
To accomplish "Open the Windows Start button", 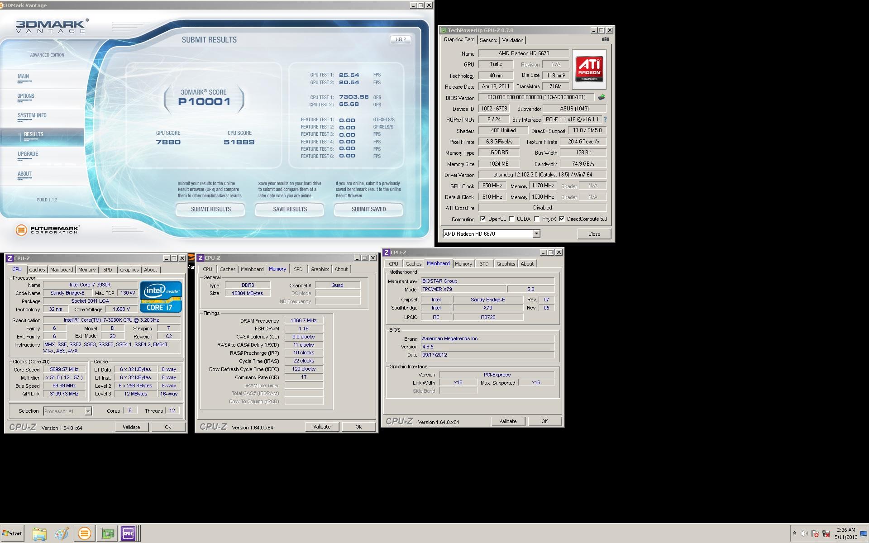I will [x=13, y=533].
